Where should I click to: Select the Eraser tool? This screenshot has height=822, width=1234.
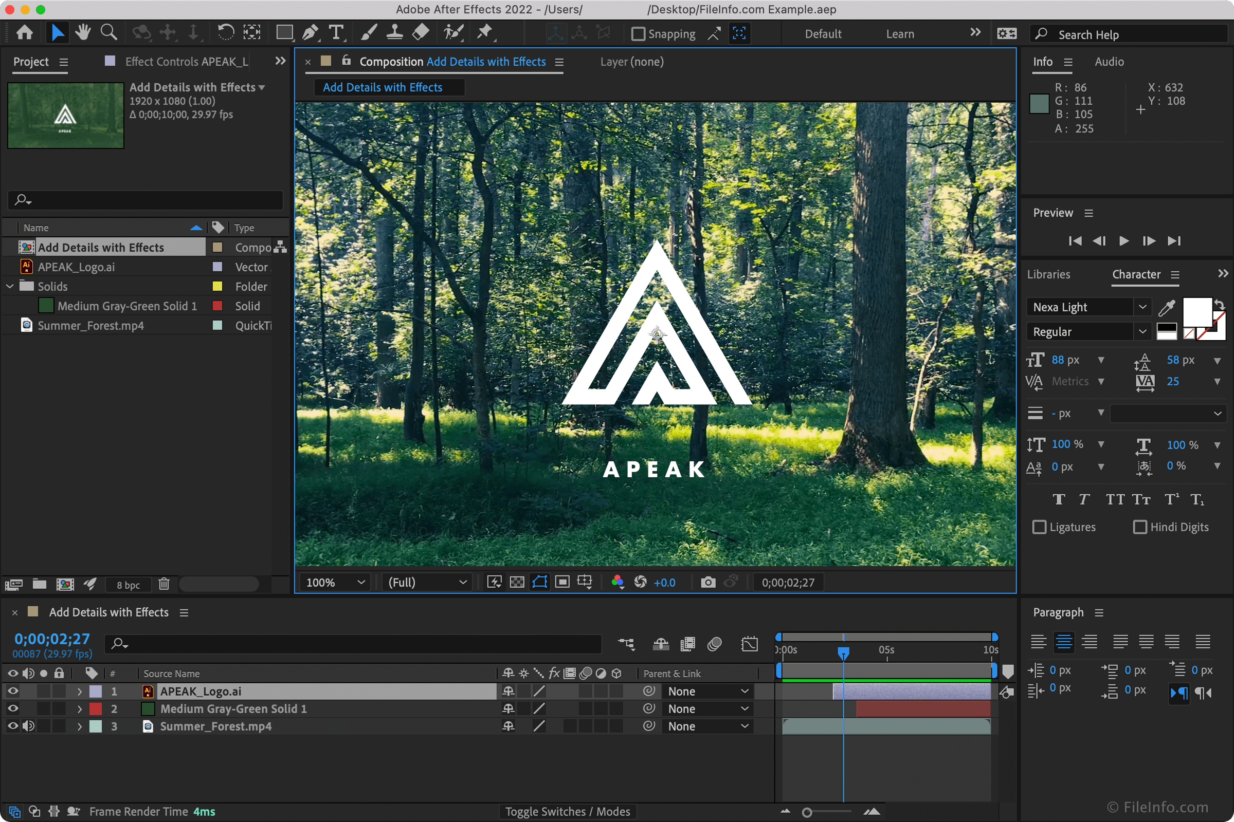(421, 33)
